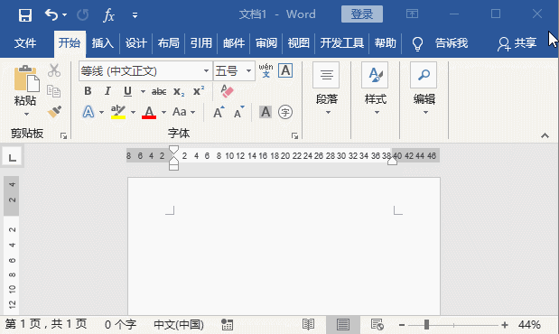Open the Change Case Aa menu

[183, 112]
